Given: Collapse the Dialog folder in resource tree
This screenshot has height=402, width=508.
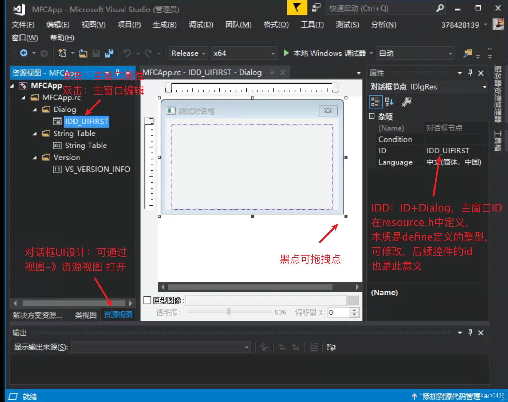Looking at the screenshot, I should click(35, 110).
